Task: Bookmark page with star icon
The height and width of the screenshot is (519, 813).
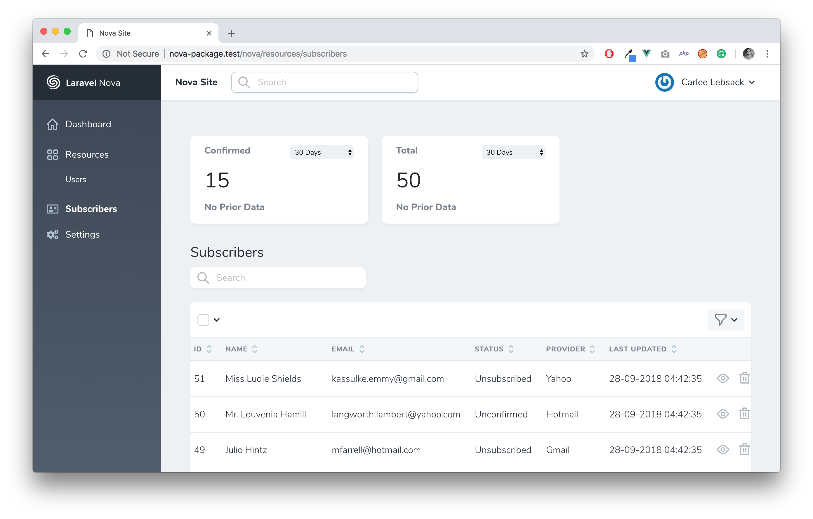Action: coord(584,54)
